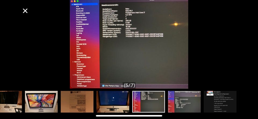Select Diagnostikk in the sidebar

pos(80,15)
